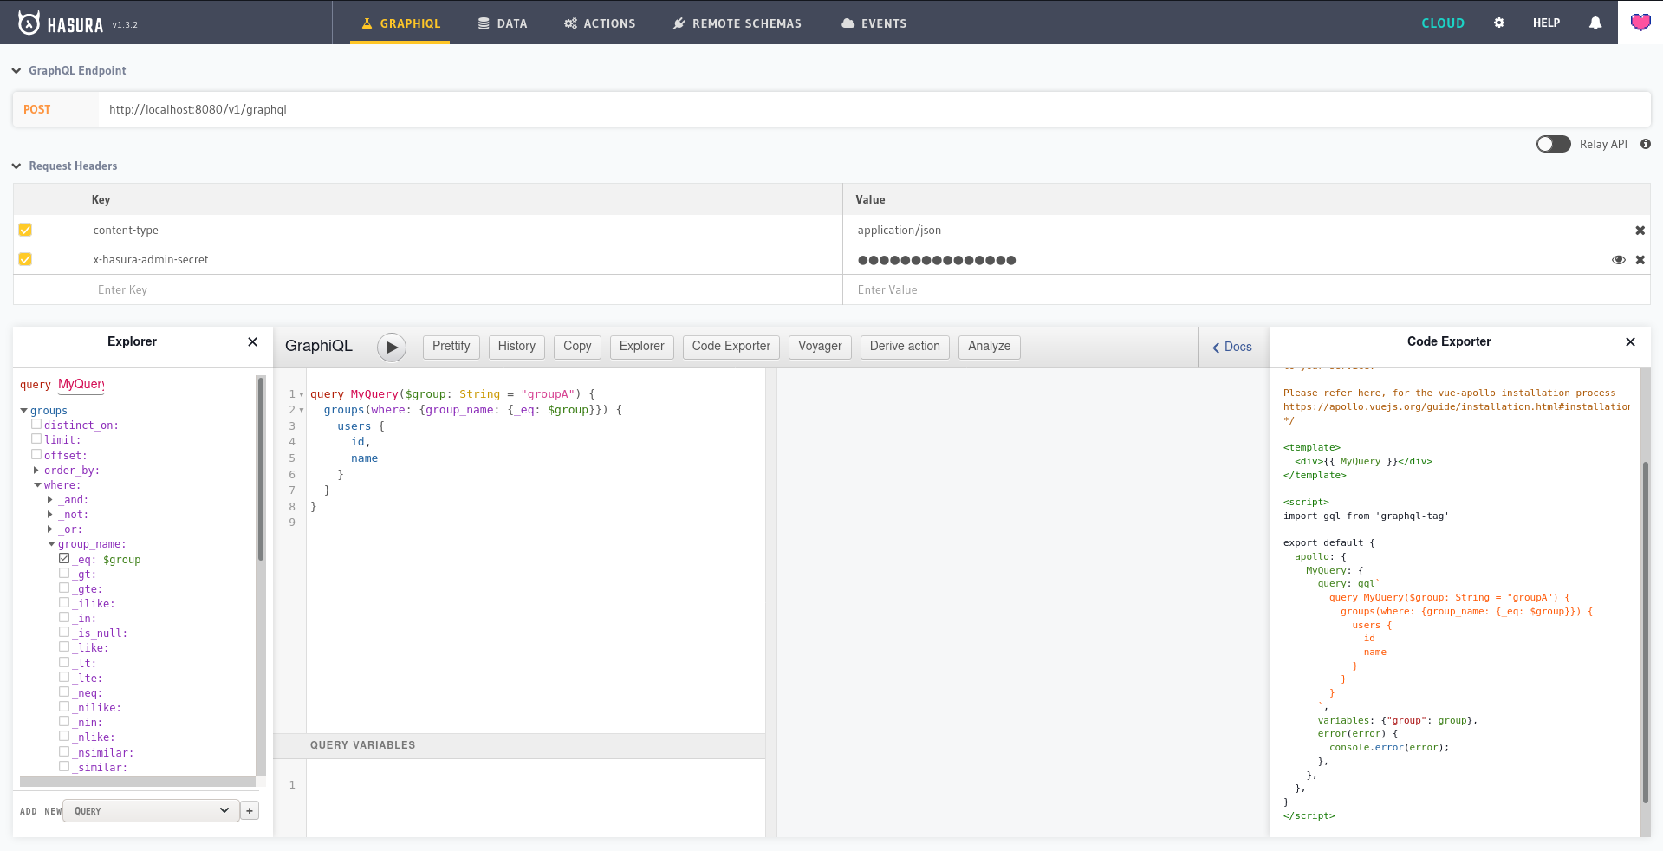Image resolution: width=1663 pixels, height=851 pixels.
Task: Expand the _or tree node
Action: coord(50,529)
